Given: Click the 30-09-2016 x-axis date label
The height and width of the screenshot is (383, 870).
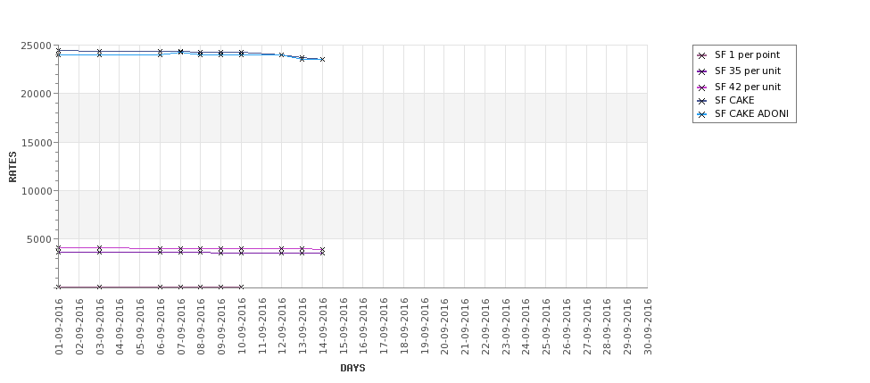Looking at the screenshot, I should (648, 327).
